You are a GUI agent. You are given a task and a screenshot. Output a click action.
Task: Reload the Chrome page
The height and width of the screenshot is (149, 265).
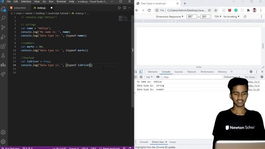click(149, 10)
